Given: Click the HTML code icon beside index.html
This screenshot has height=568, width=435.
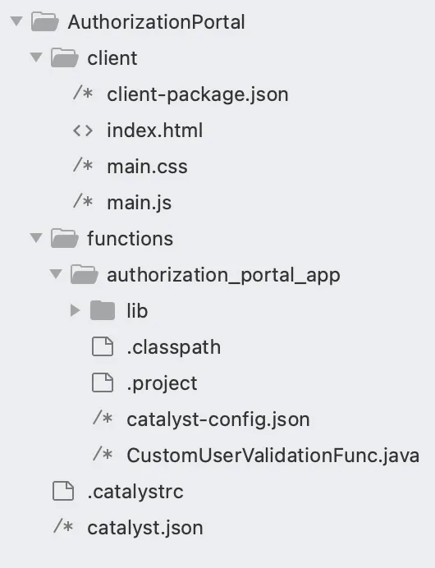Looking at the screenshot, I should tap(83, 131).
